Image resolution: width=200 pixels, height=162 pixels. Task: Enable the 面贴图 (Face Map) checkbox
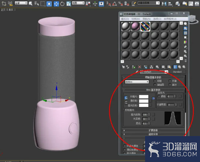point(155,85)
